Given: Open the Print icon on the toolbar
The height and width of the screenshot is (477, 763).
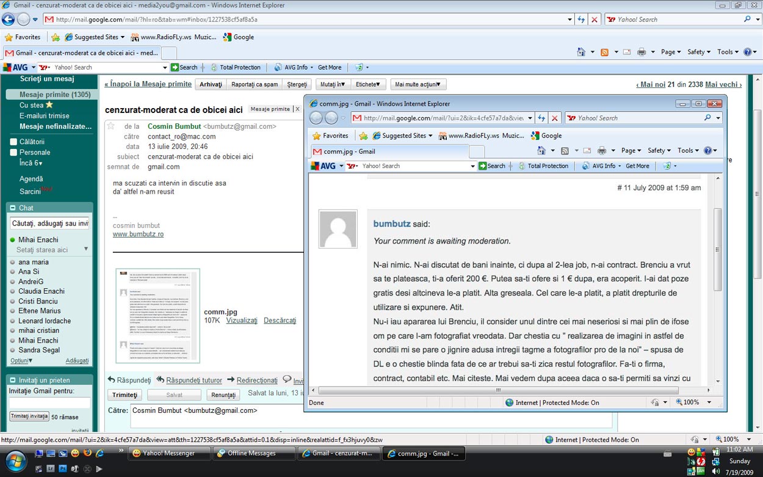Looking at the screenshot, I should 642,52.
